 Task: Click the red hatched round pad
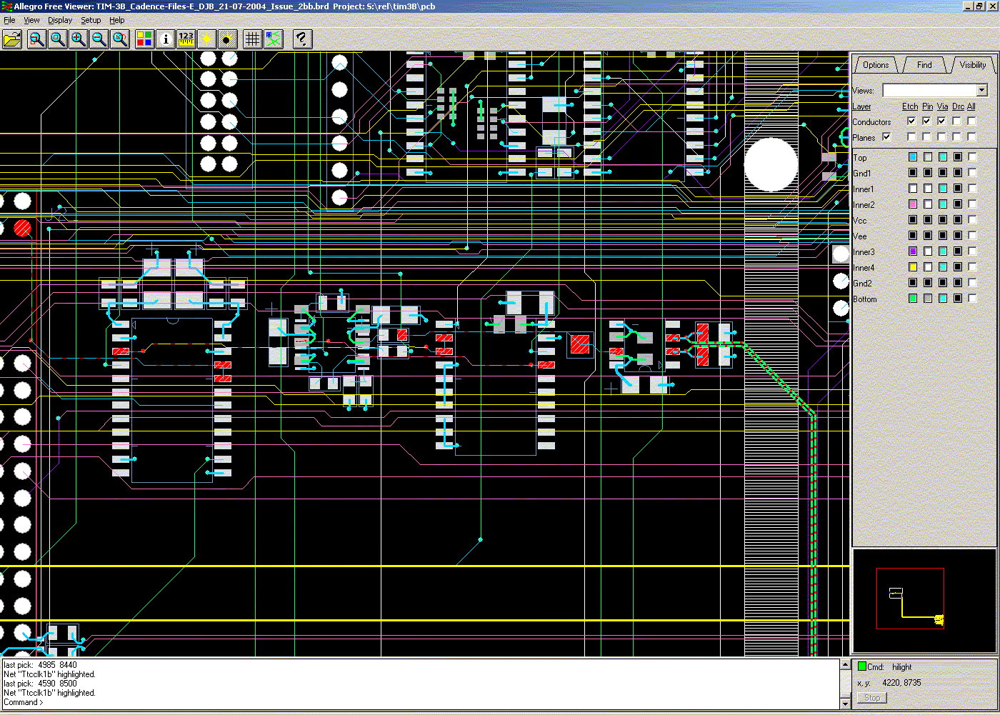coord(23,229)
